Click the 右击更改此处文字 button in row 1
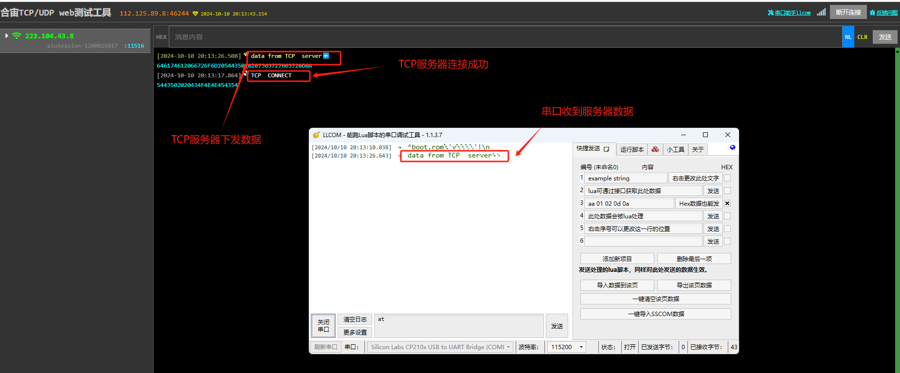The width and height of the screenshot is (900, 373). coord(696,178)
